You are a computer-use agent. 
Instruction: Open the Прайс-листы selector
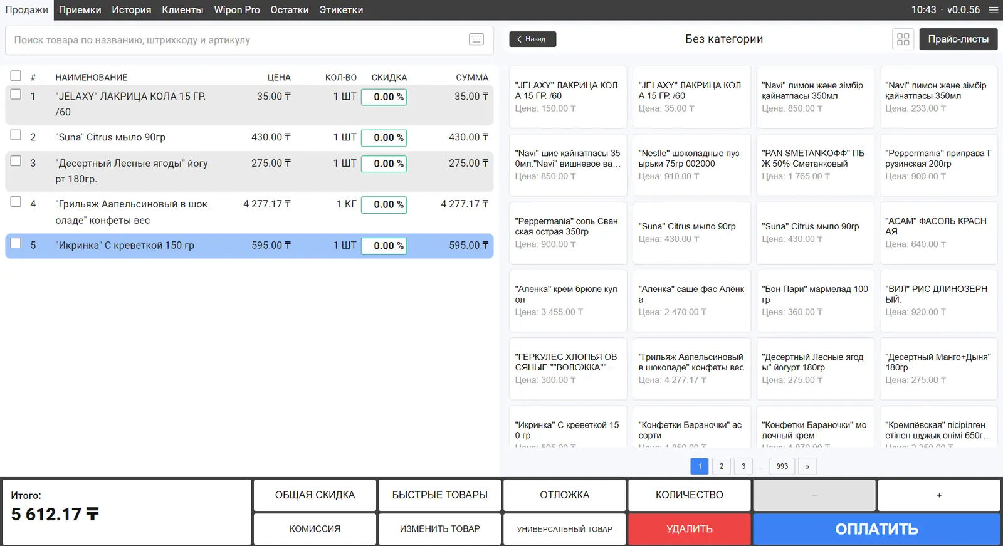click(958, 39)
